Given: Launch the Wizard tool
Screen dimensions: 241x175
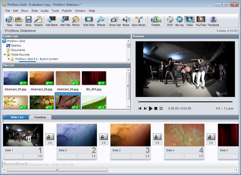Looking at the screenshot, I should point(38,21).
